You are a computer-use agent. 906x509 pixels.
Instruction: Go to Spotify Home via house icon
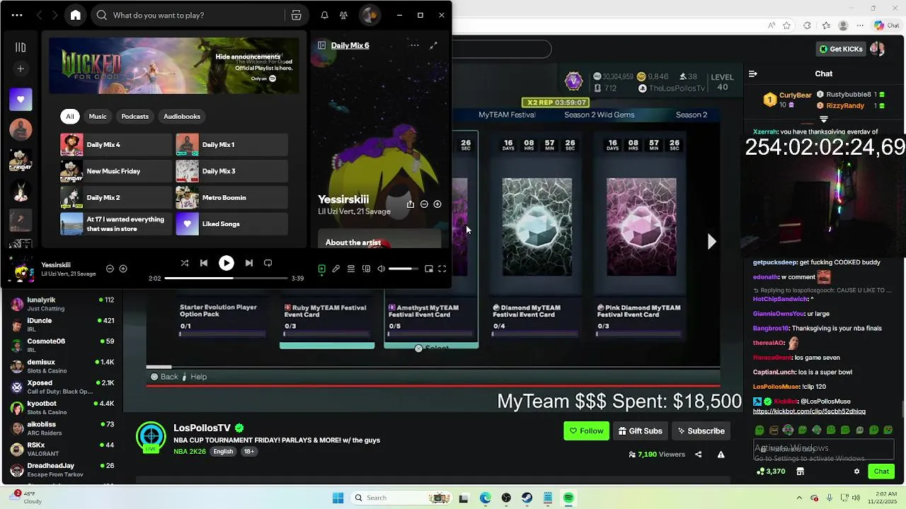coord(76,15)
